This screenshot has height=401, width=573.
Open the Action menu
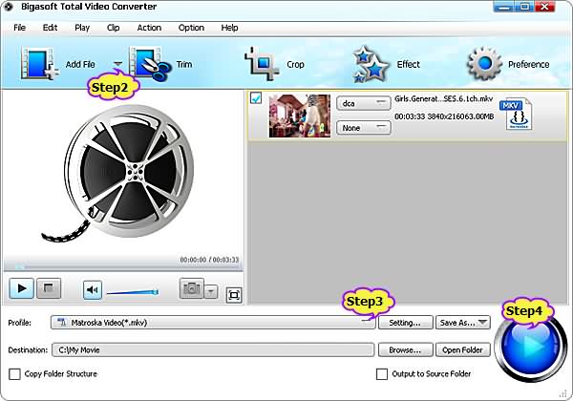(x=149, y=28)
